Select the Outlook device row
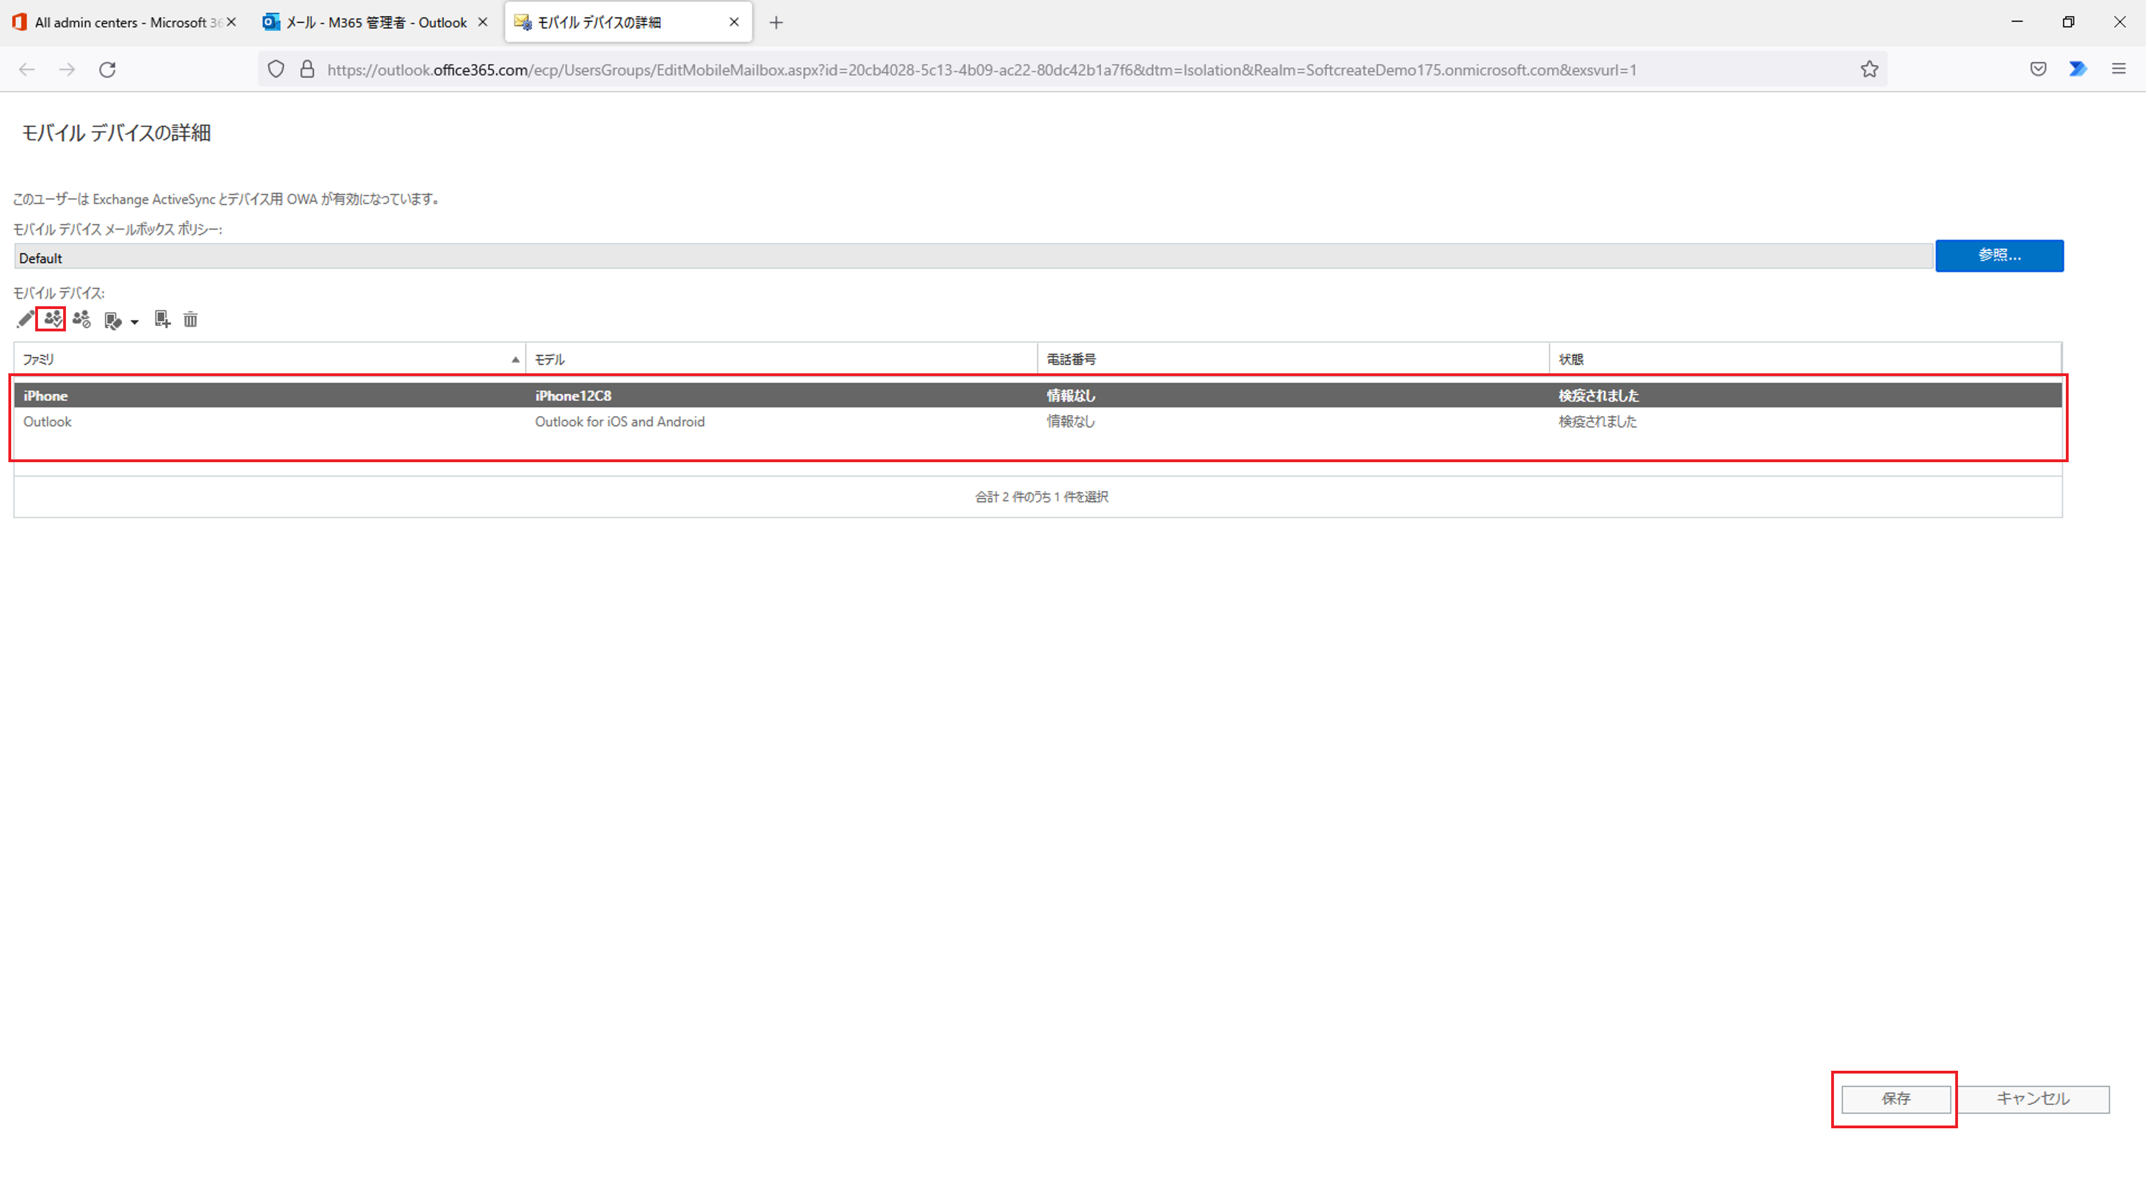This screenshot has width=2148, height=1192. pyautogui.click(x=1039, y=422)
